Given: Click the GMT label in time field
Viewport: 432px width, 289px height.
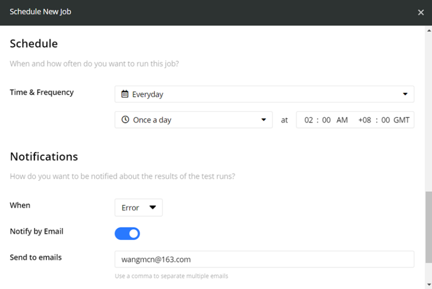Looking at the screenshot, I should 402,120.
